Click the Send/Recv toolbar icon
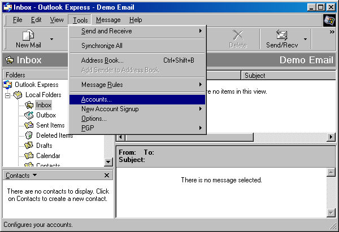The height and width of the screenshot is (232, 339). [282, 35]
